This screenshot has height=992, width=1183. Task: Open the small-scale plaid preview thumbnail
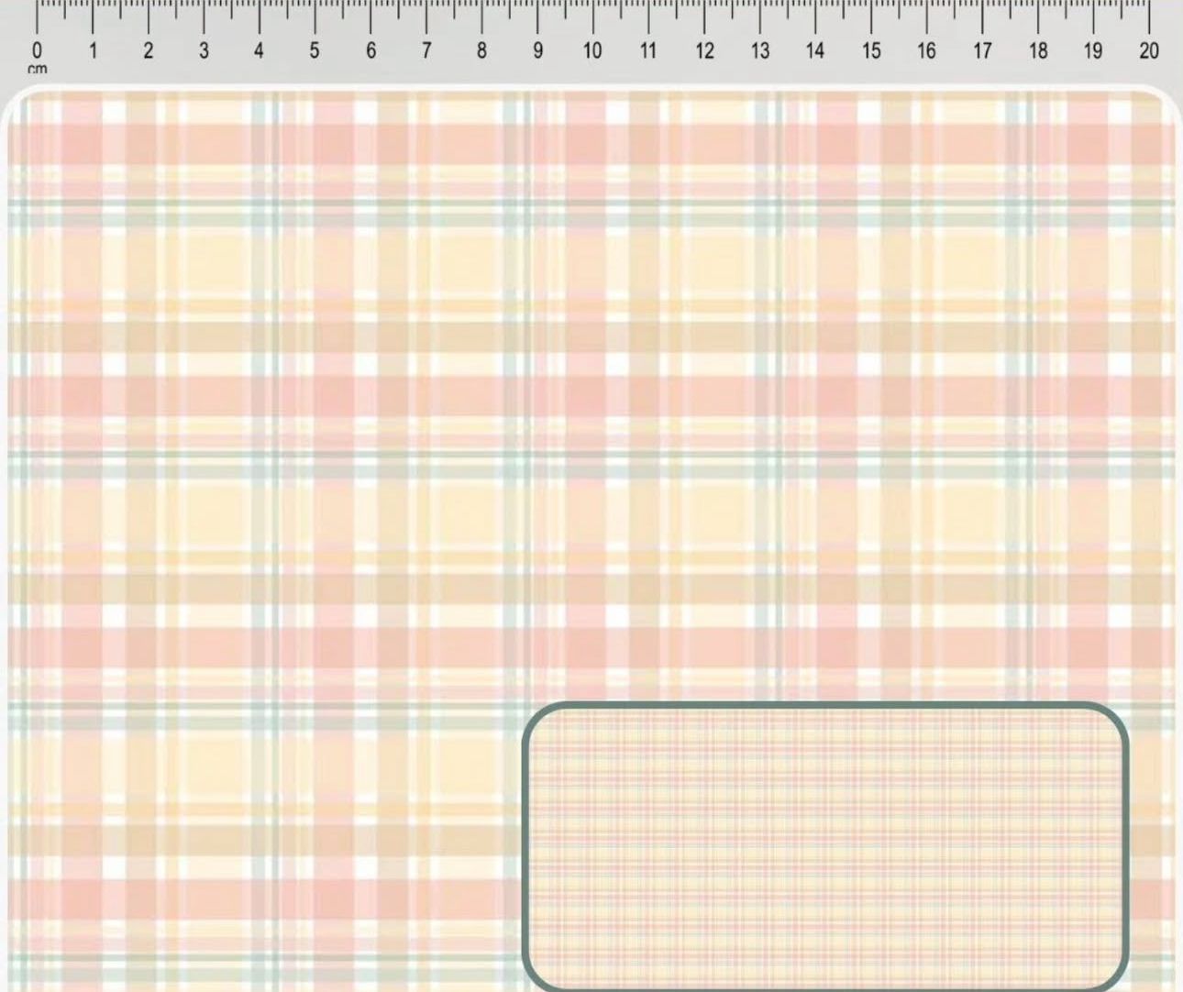tap(825, 847)
